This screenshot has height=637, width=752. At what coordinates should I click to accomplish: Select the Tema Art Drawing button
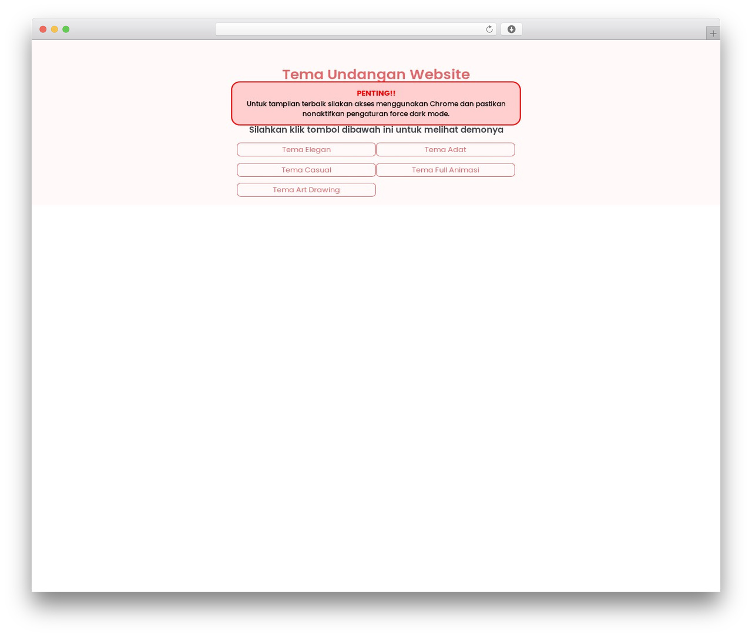pos(306,190)
